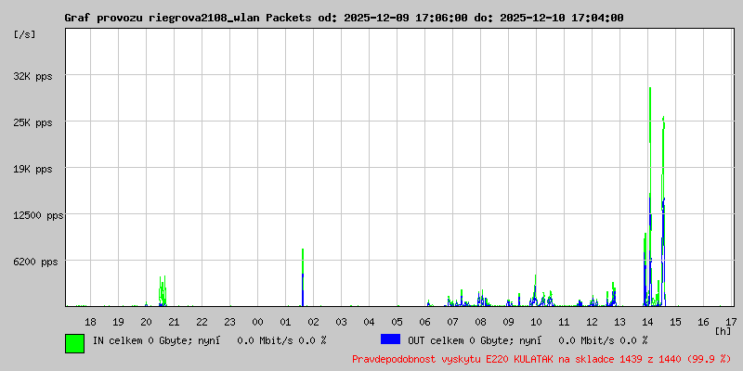Click the '[/s]' unit label
Screen dimensions: 743x371
pyautogui.click(x=25, y=34)
